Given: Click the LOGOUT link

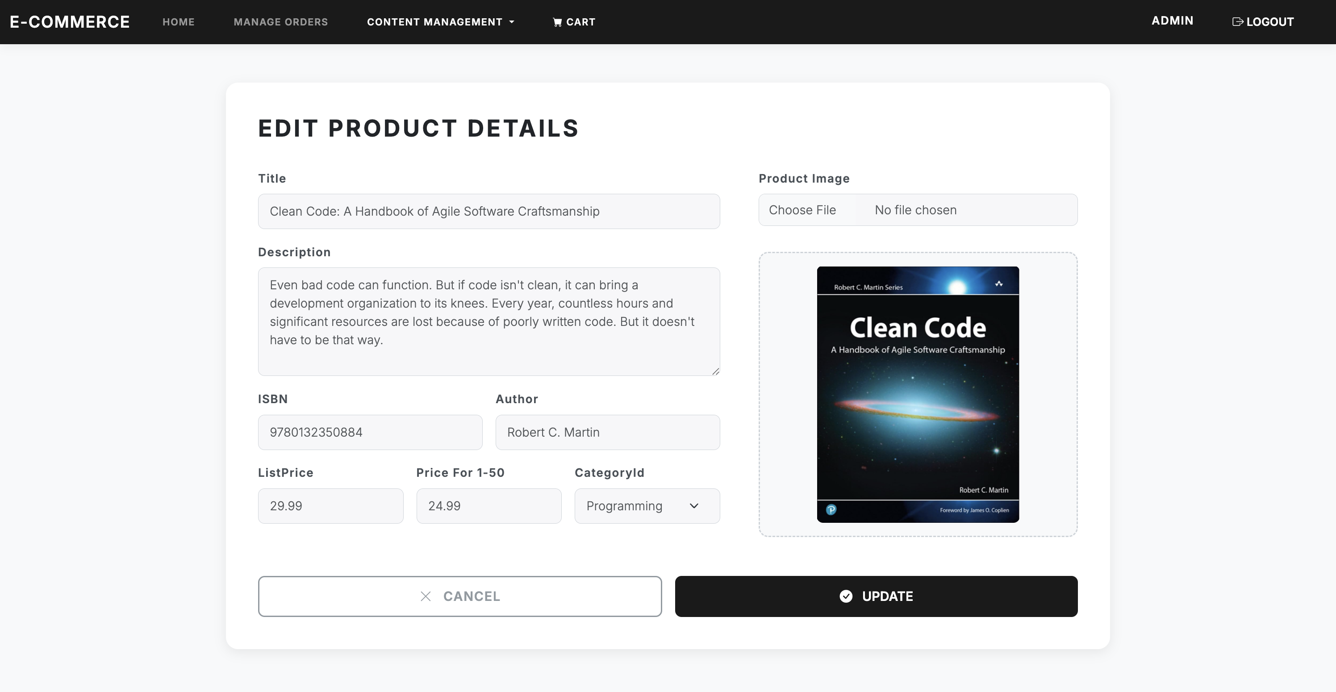Looking at the screenshot, I should pyautogui.click(x=1263, y=22).
